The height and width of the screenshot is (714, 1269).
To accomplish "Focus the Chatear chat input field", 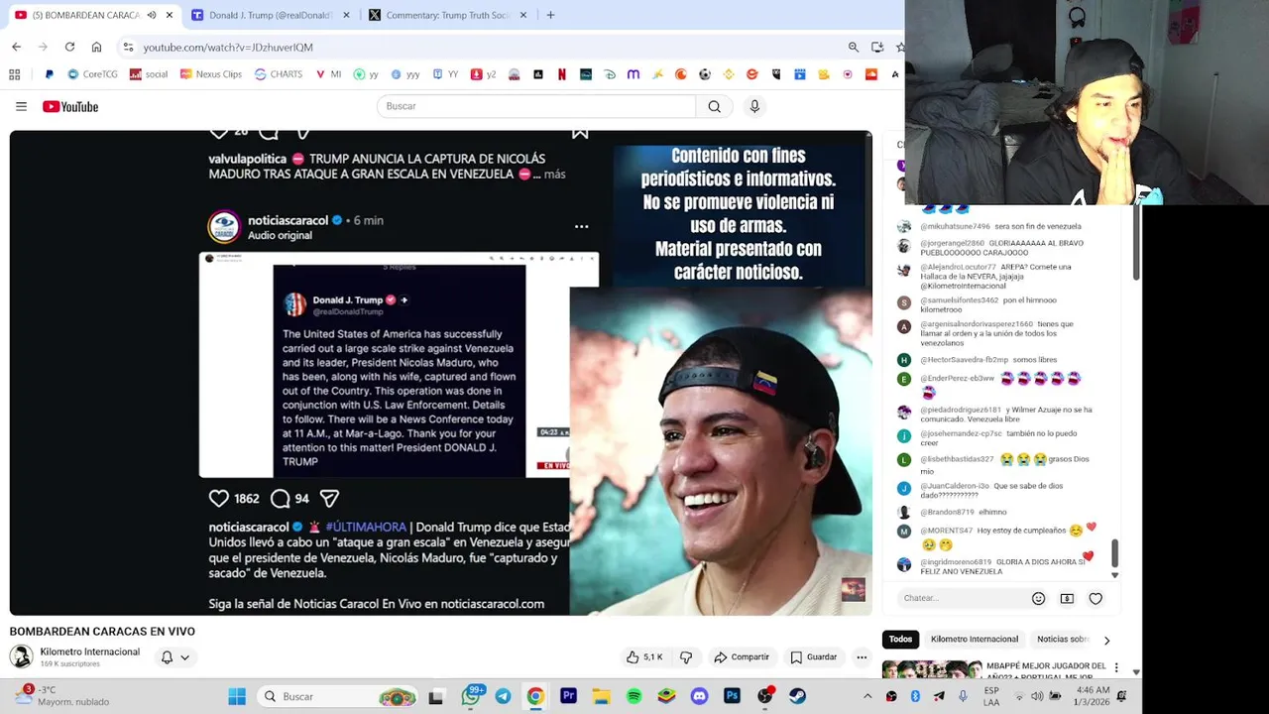I will [x=962, y=598].
